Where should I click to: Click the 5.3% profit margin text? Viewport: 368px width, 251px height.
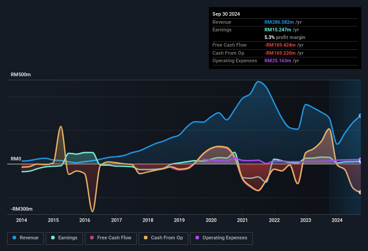pos(285,37)
